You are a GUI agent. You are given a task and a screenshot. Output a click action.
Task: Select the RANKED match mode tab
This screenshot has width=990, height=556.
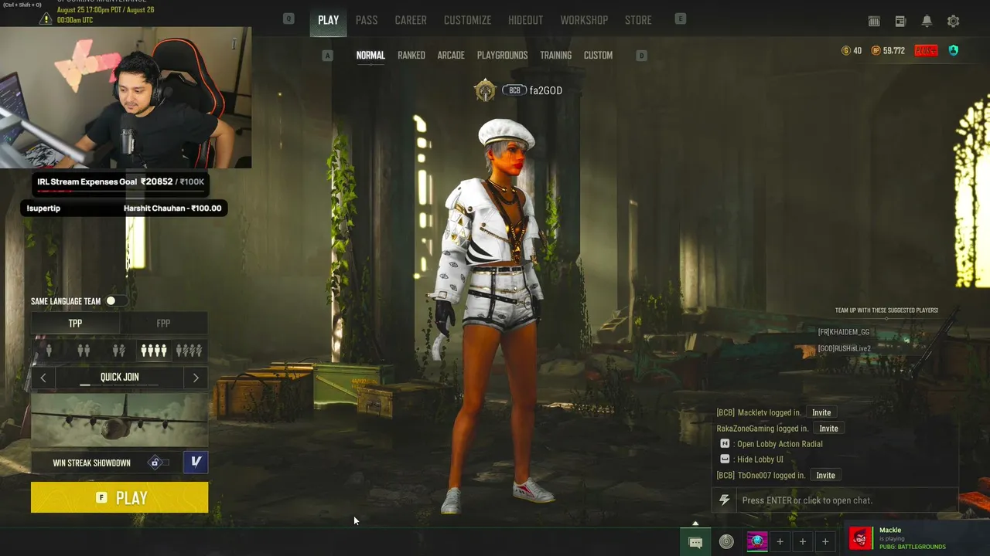(x=411, y=56)
